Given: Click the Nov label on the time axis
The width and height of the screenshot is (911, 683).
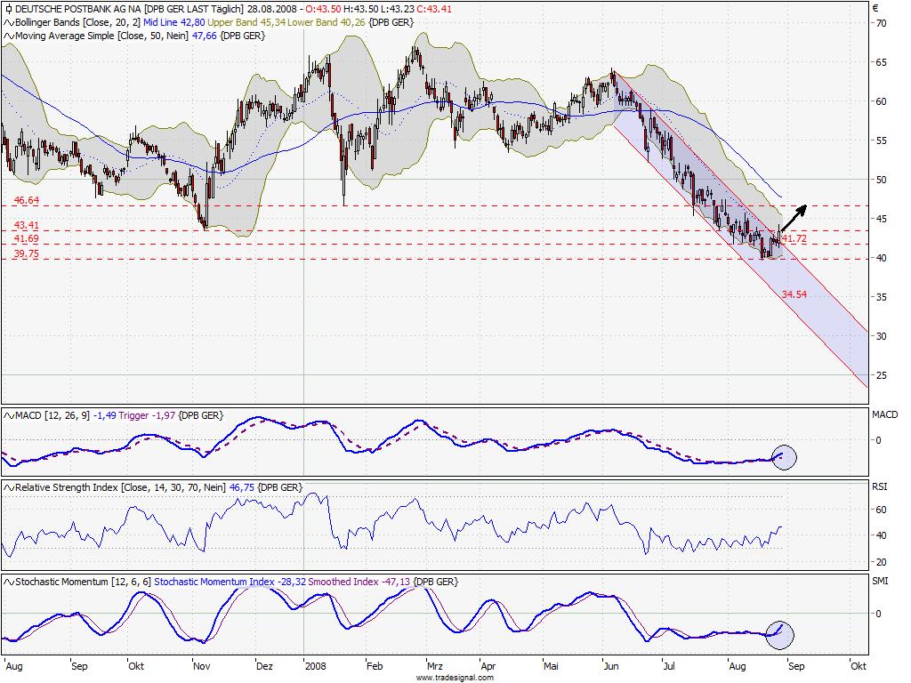Looking at the screenshot, I should (202, 666).
